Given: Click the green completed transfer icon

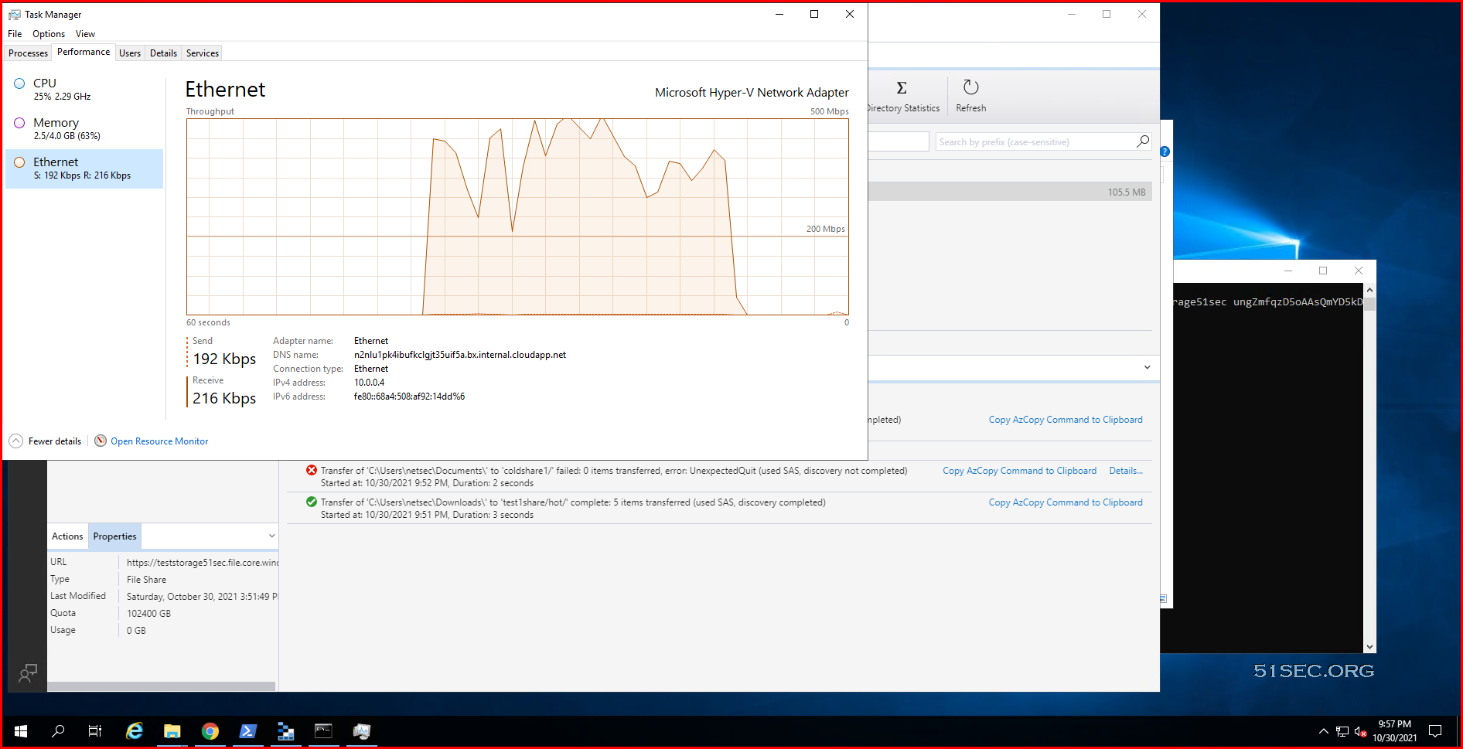Looking at the screenshot, I should pyautogui.click(x=312, y=502).
